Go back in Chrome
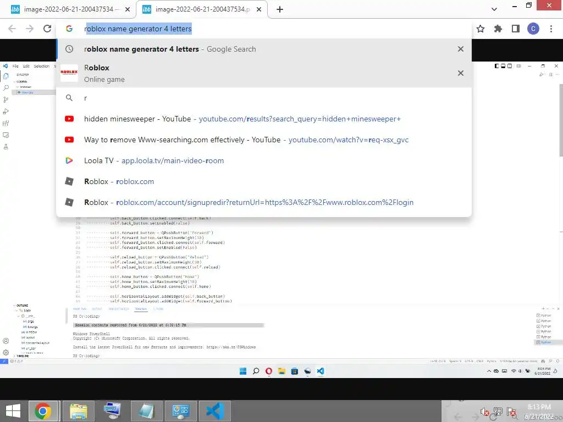Screen dimensions: 563x422 click(12, 29)
